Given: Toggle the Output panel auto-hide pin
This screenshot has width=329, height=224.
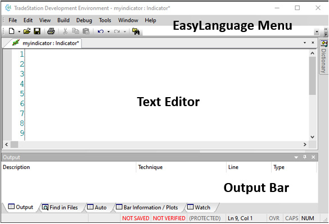Looking at the screenshot, I should (x=305, y=157).
